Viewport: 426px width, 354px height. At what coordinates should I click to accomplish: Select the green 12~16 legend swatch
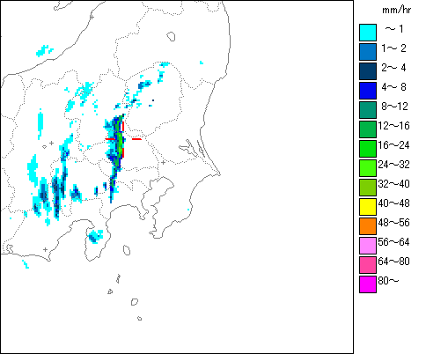(368, 129)
